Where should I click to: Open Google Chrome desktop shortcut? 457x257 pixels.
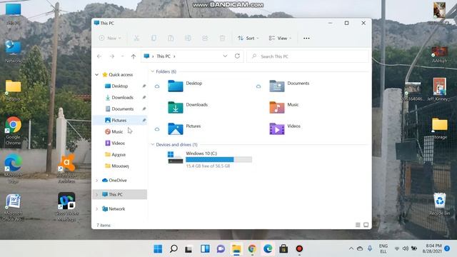(13, 131)
